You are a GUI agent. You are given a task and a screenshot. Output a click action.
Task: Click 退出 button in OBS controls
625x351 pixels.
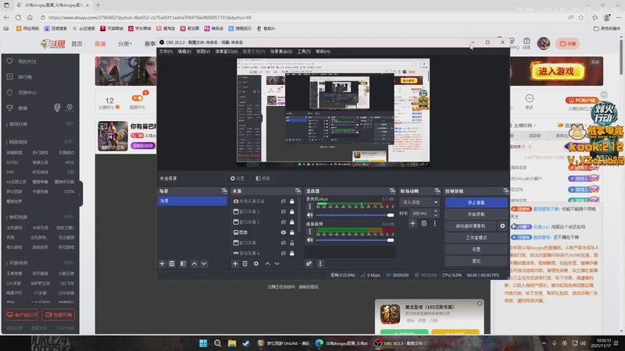coord(477,261)
